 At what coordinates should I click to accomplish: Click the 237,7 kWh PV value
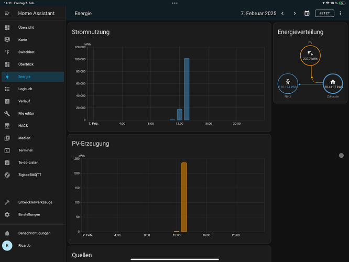tap(310, 59)
